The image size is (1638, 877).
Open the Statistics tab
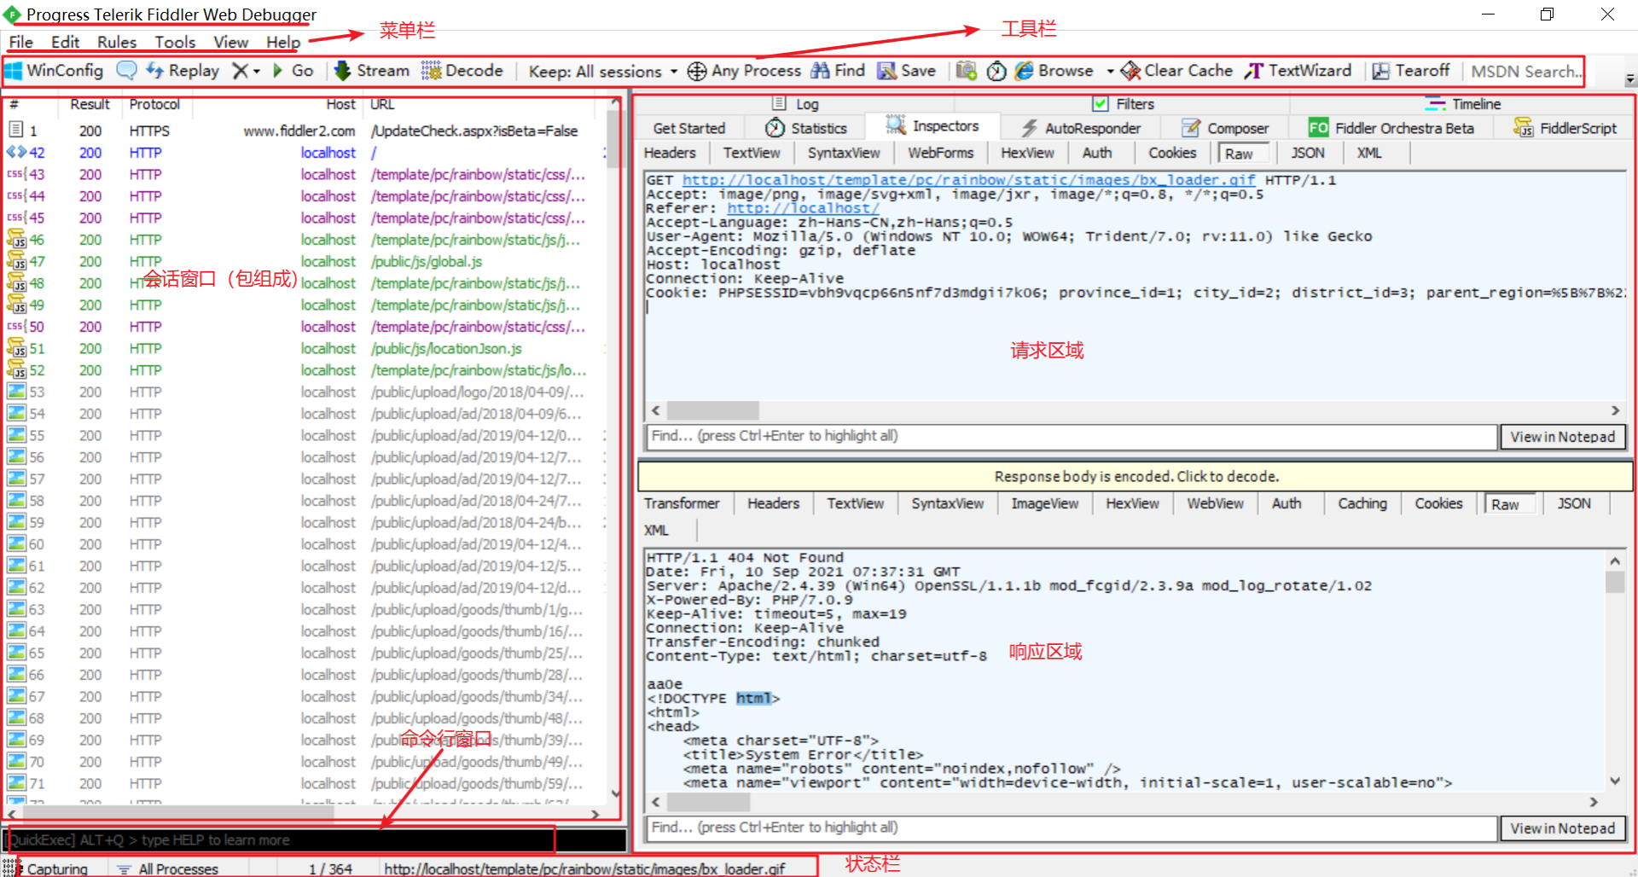tap(806, 128)
